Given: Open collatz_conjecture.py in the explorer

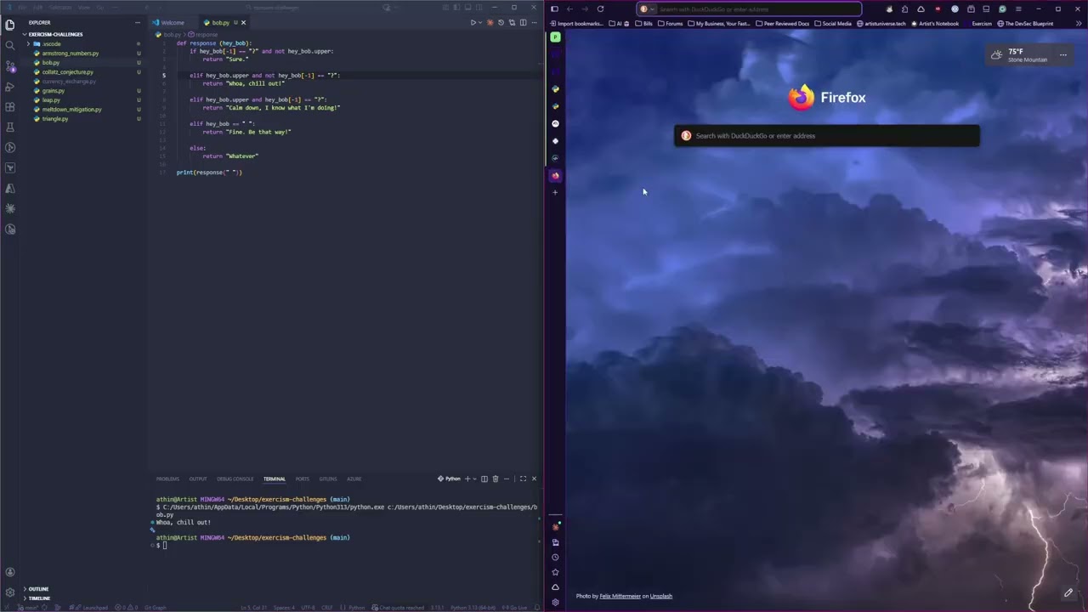Looking at the screenshot, I should point(68,71).
